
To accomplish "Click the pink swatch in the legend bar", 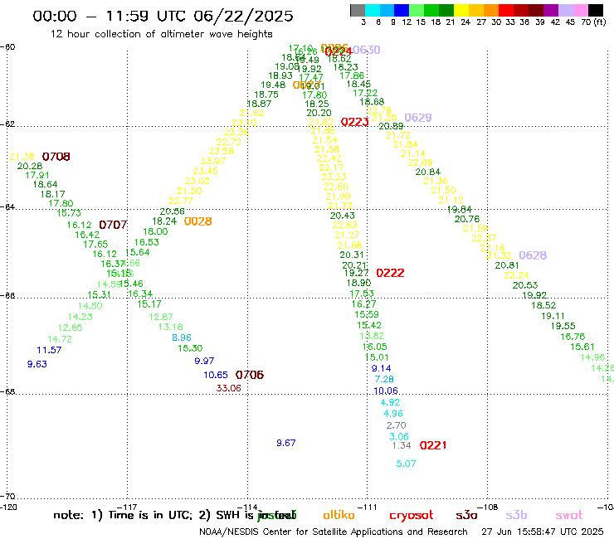I will click(581, 10).
